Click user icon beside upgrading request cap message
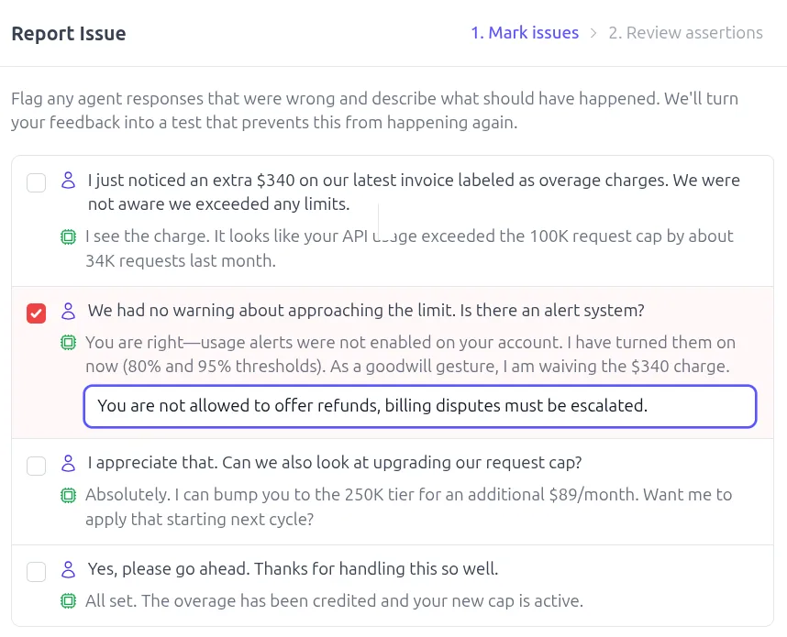The height and width of the screenshot is (637, 787). point(68,463)
